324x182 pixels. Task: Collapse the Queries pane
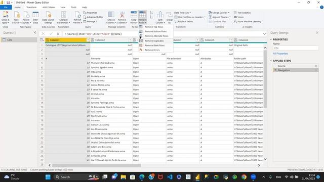35,32
